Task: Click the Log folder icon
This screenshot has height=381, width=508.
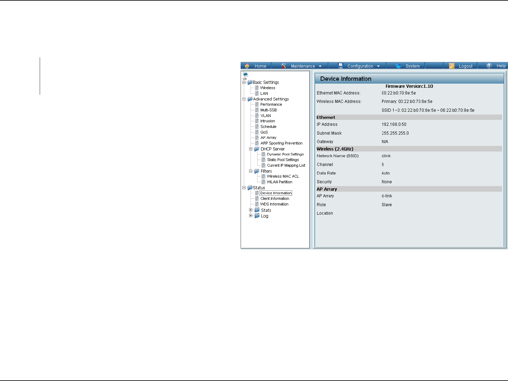Action: point(257,216)
